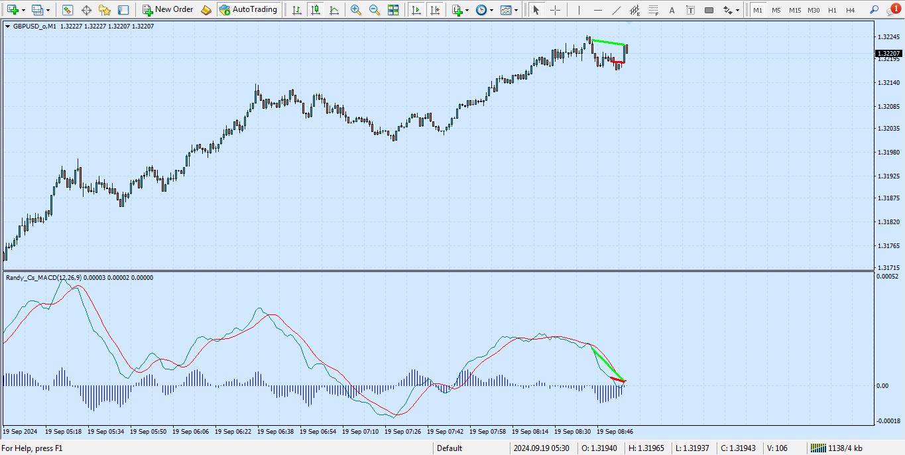Zoom out of the chart
905x455 pixels.
point(375,10)
